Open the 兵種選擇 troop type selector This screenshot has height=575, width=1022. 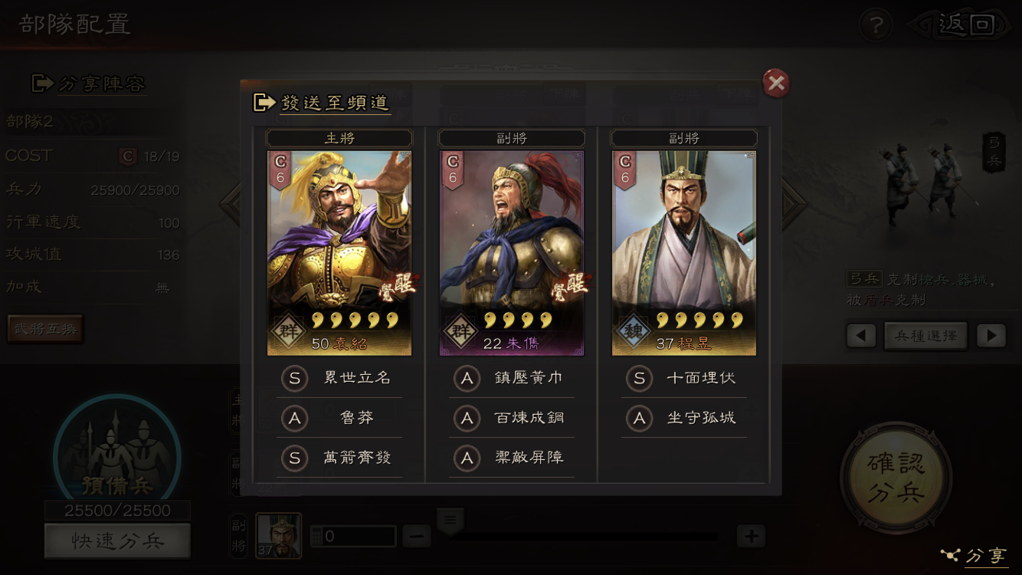(925, 336)
